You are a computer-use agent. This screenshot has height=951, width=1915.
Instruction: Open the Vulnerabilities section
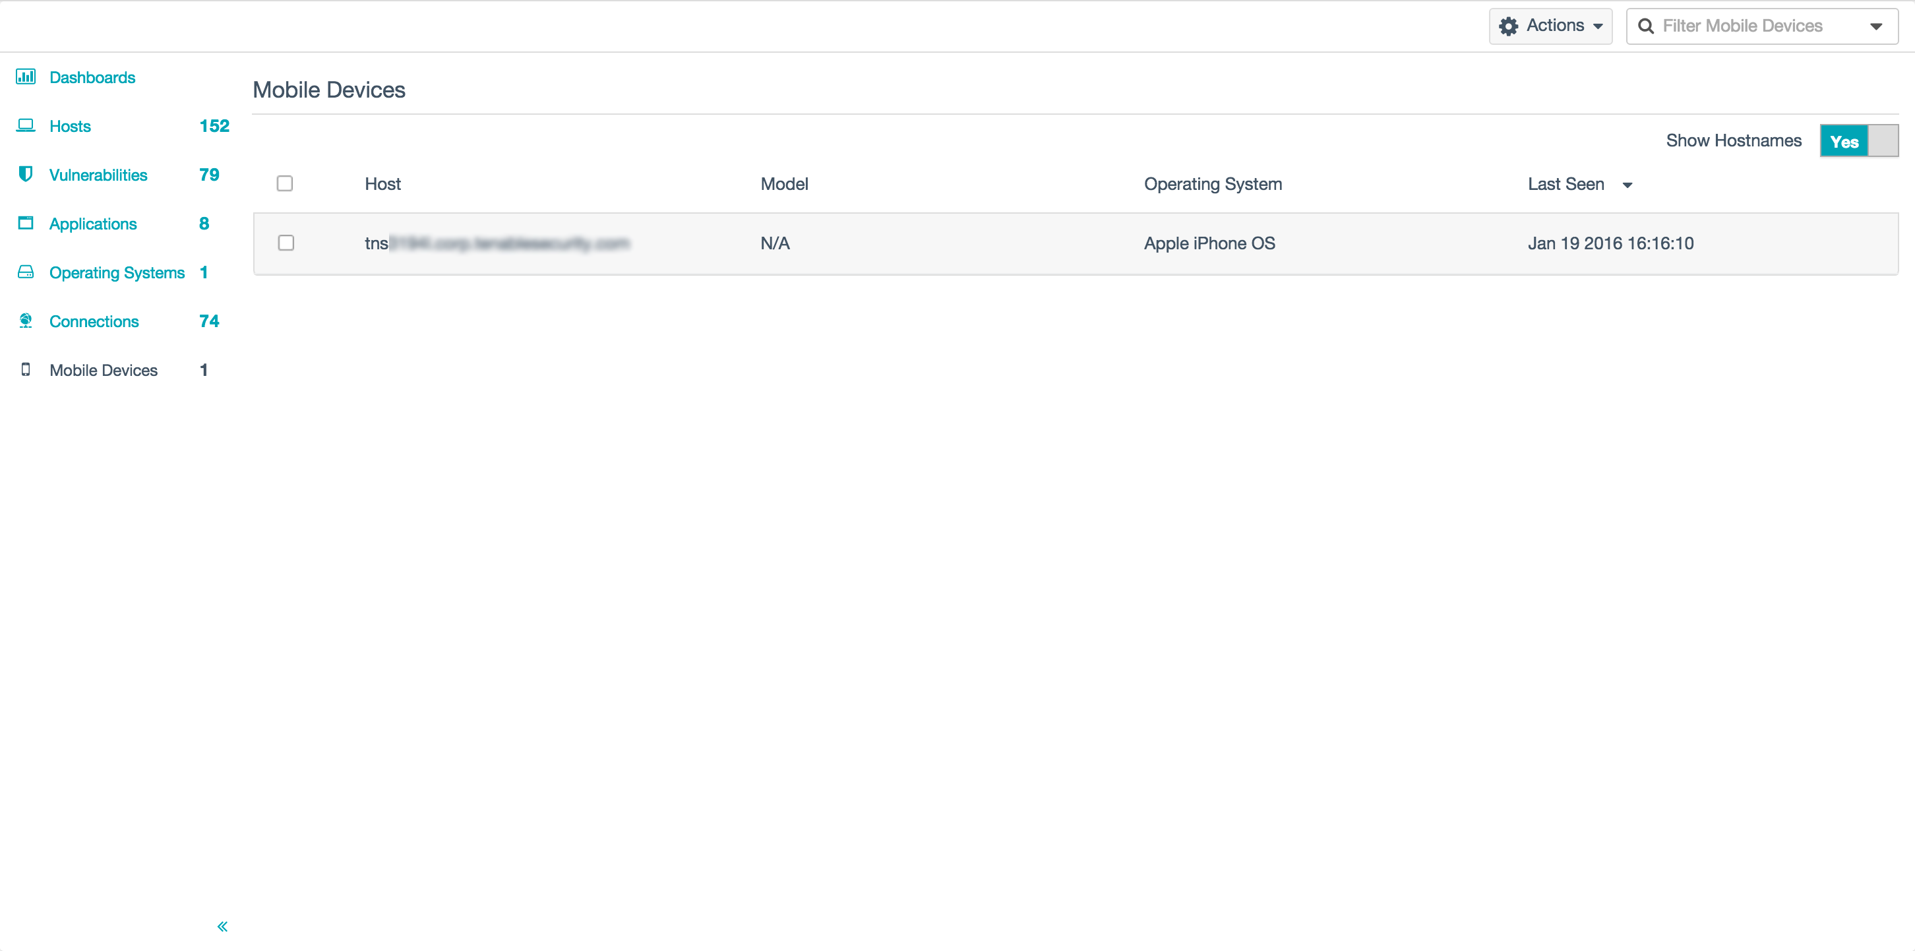(x=98, y=175)
